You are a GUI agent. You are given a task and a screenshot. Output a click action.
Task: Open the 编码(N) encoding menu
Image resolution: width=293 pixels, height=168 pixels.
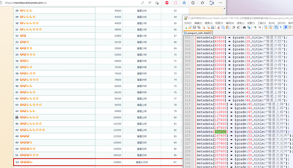click(x=230, y=23)
